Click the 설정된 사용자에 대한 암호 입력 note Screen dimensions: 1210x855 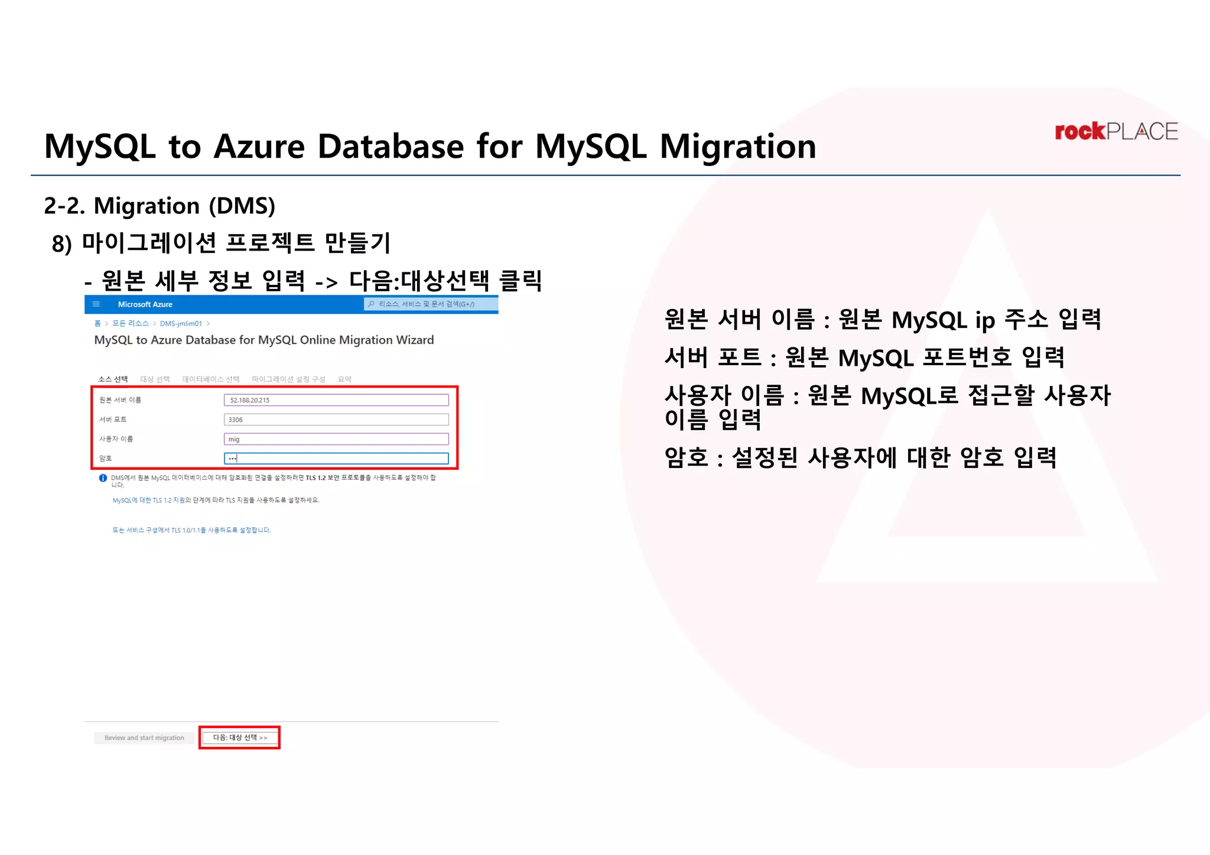click(894, 457)
